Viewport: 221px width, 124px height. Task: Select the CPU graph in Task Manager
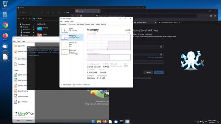click(x=72, y=30)
